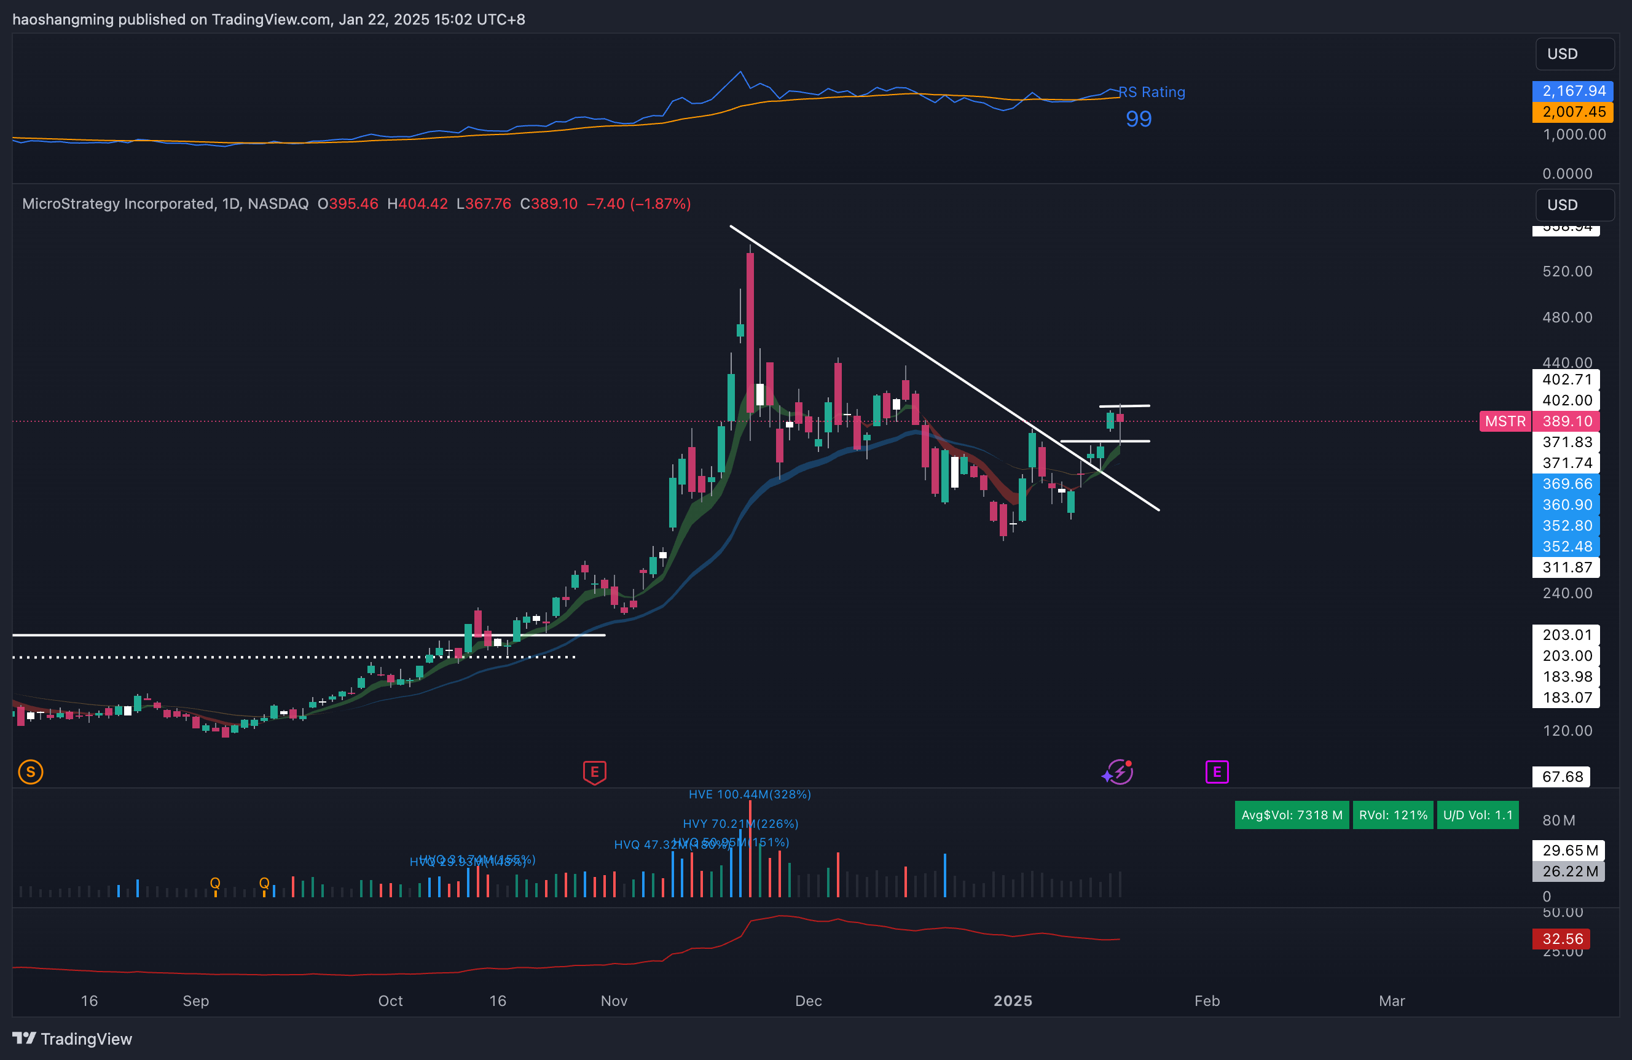Image resolution: width=1632 pixels, height=1060 pixels.
Task: Click the Dec label on time axis
Action: pos(808,1000)
